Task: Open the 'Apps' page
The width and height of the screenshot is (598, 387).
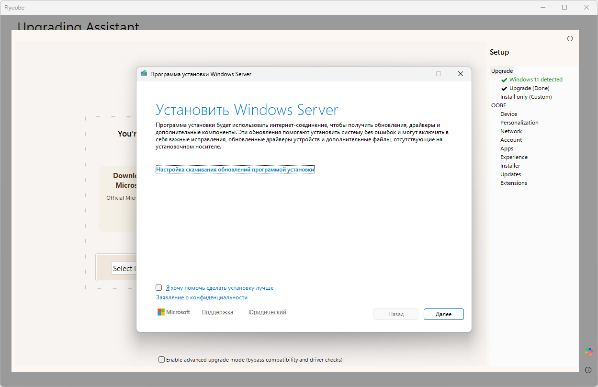Action: pyautogui.click(x=507, y=148)
